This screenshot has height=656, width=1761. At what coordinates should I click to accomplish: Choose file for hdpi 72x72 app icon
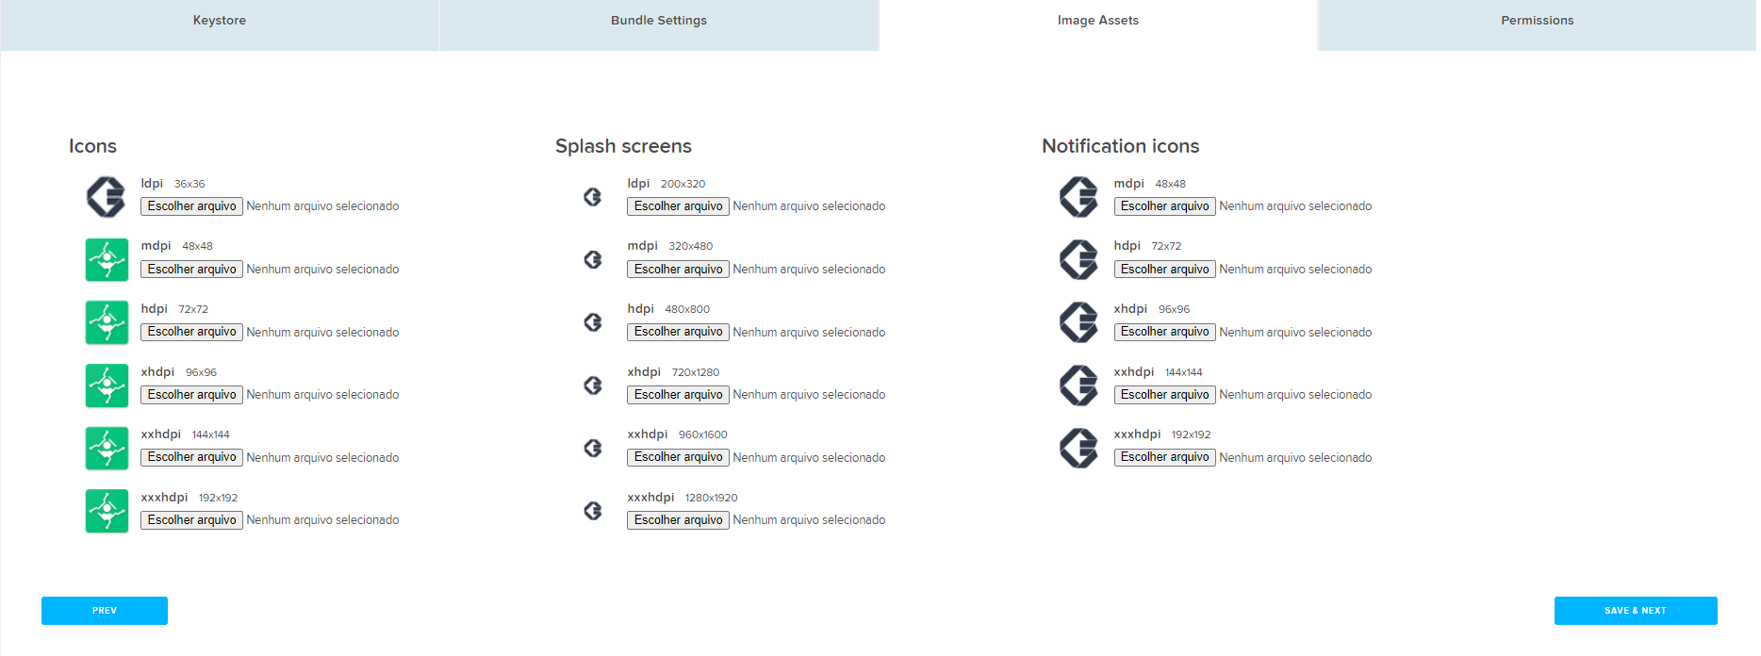tap(192, 332)
